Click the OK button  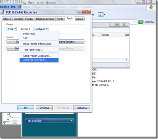26,108
